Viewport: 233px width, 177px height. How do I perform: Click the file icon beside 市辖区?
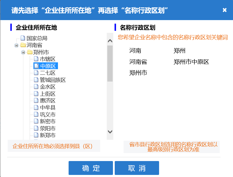tap(36, 59)
